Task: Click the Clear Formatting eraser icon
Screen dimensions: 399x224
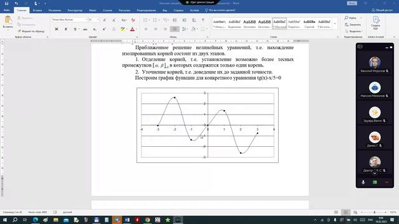Action: pyautogui.click(x=133, y=20)
